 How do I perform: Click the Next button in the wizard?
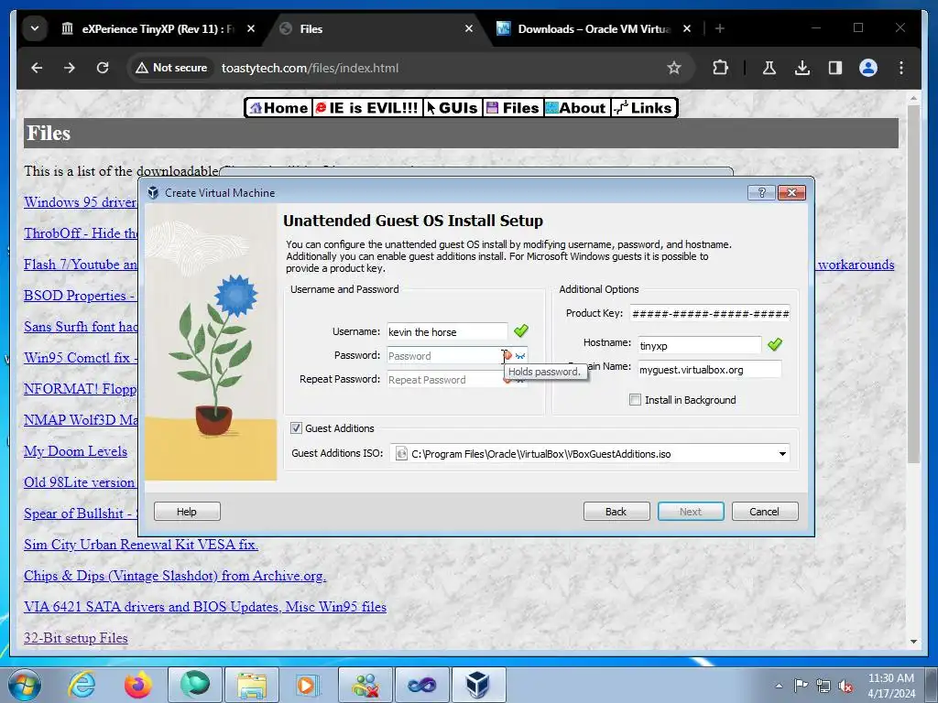[x=691, y=512]
